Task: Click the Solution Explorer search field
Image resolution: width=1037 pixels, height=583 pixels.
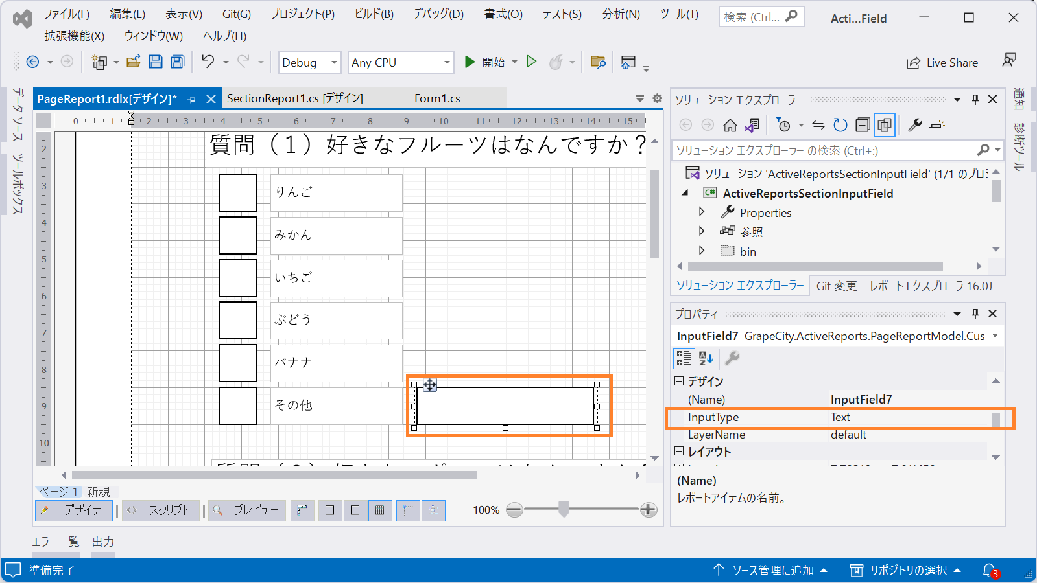Action: [837, 150]
